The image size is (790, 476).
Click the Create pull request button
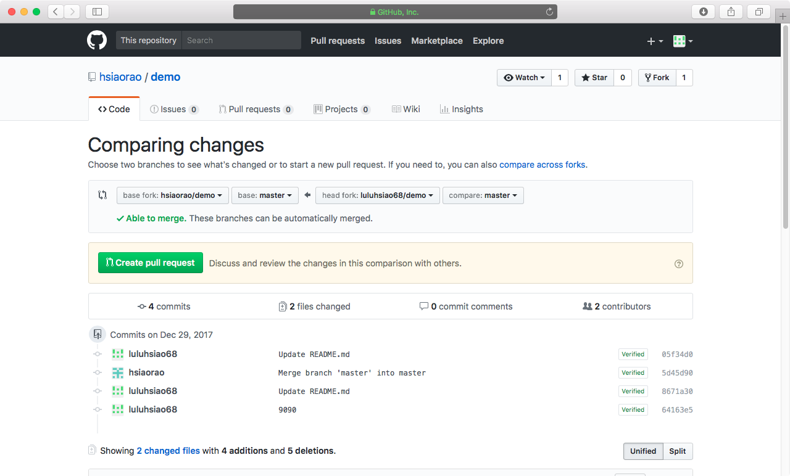click(x=151, y=263)
